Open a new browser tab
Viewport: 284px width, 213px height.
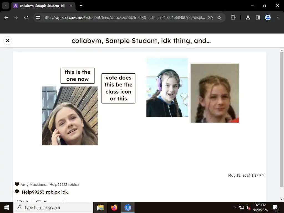(x=81, y=6)
